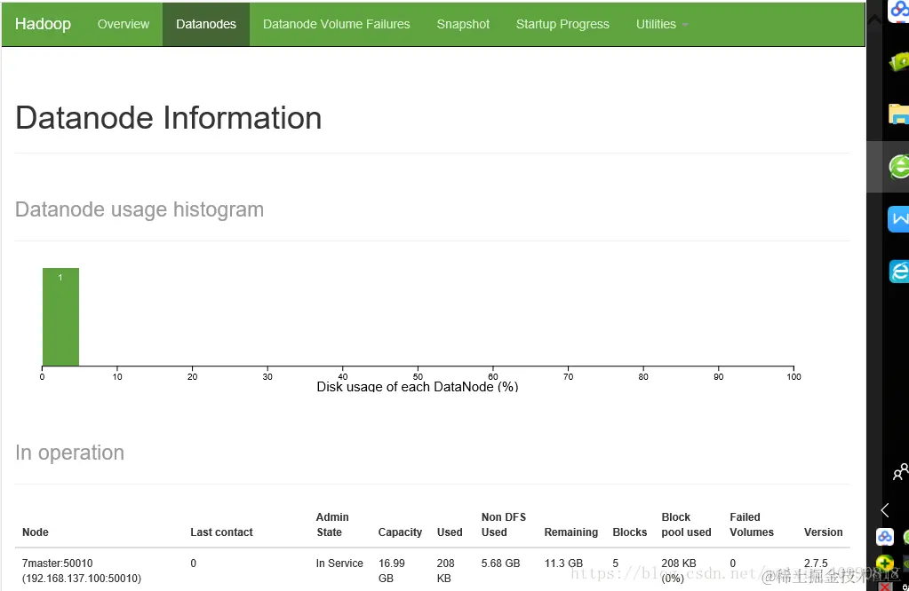Click the yellow-green plus tray icon
The width and height of the screenshot is (909, 591).
885,562
